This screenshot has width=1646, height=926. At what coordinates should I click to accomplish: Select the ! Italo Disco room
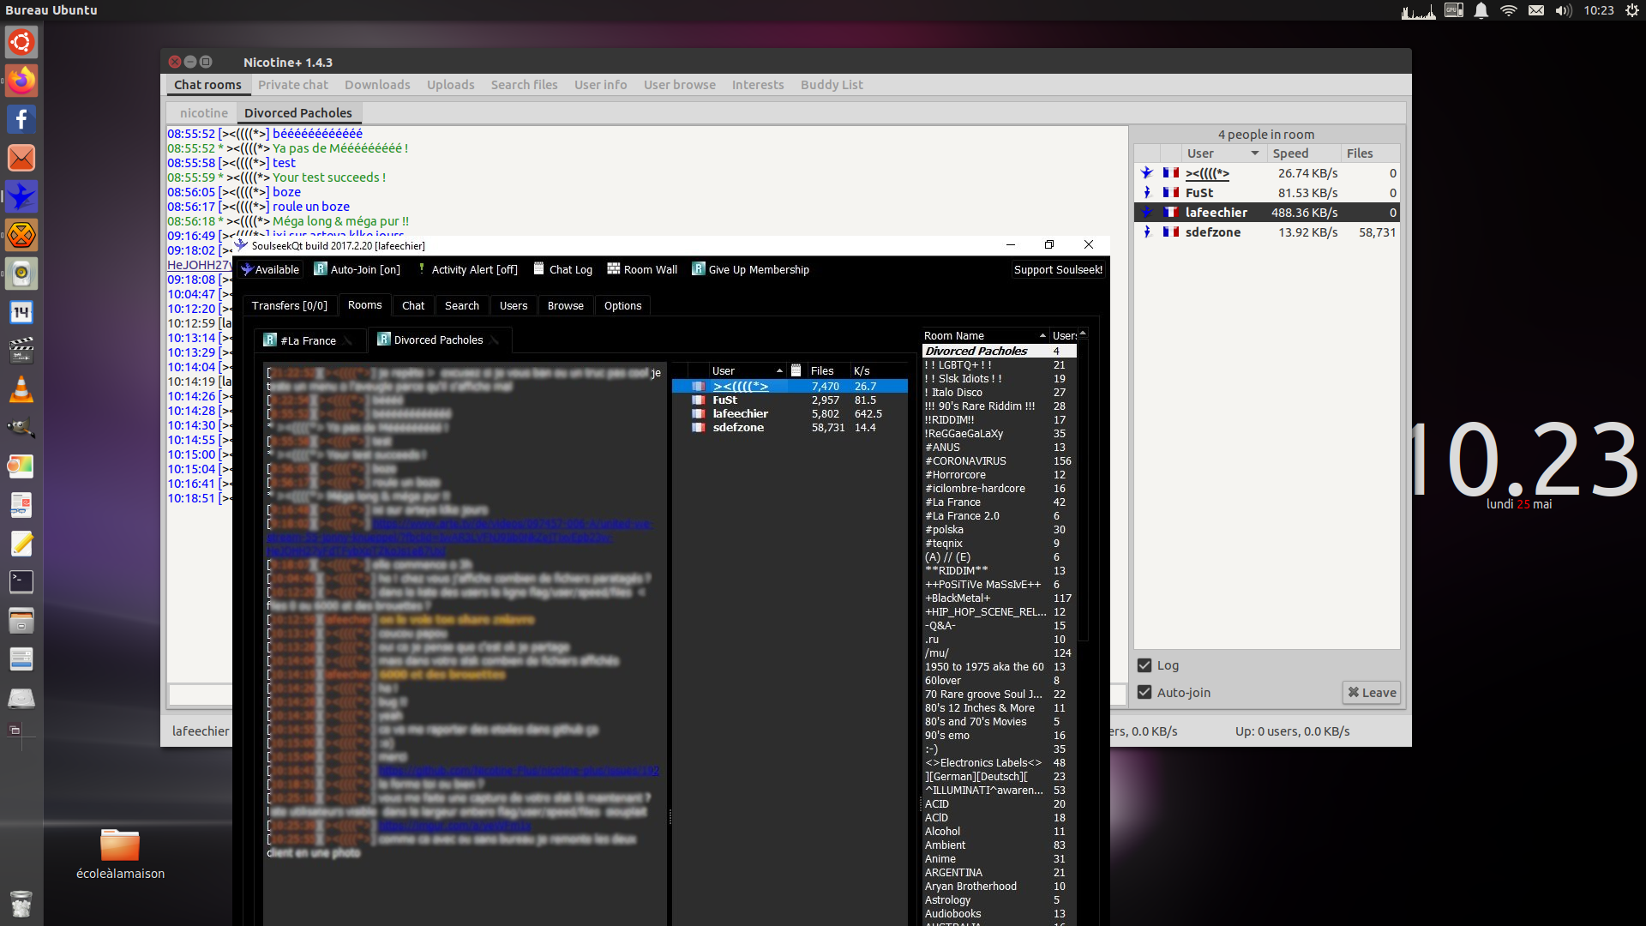pyautogui.click(x=999, y=393)
